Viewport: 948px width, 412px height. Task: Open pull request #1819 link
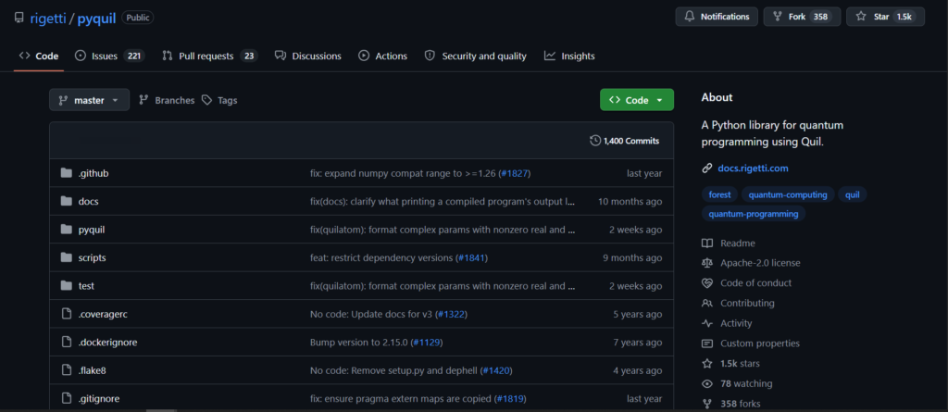coord(510,399)
